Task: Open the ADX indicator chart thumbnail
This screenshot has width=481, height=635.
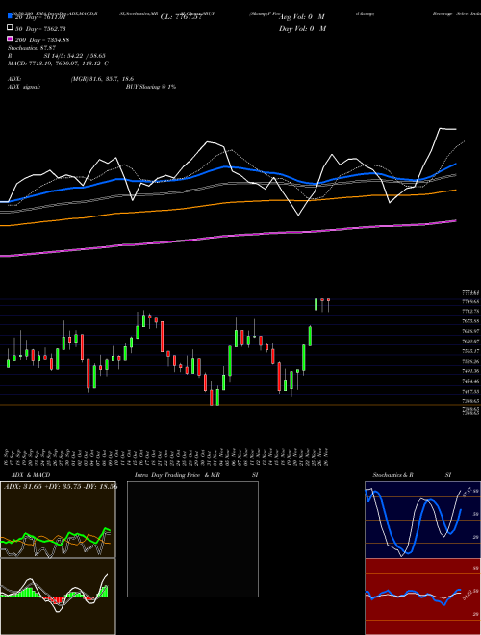Action: [x=58, y=520]
